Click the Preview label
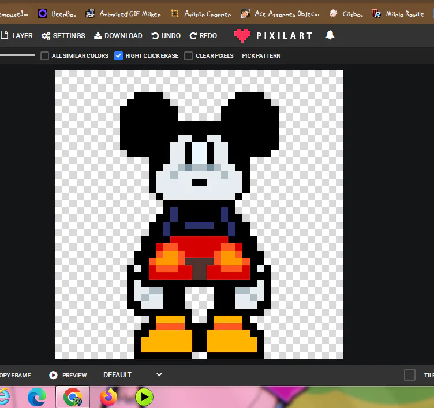 point(74,375)
